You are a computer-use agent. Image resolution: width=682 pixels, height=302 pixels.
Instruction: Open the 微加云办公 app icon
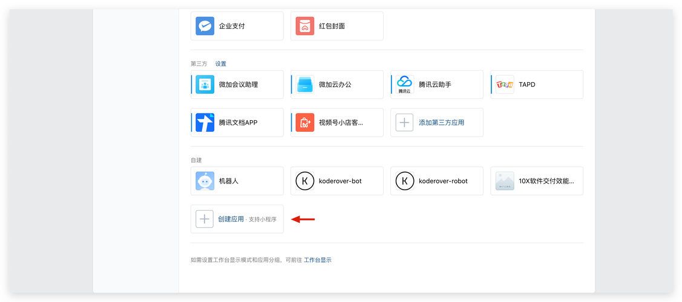[305, 85]
